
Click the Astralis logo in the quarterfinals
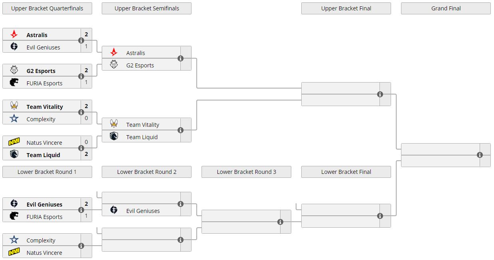coord(14,35)
